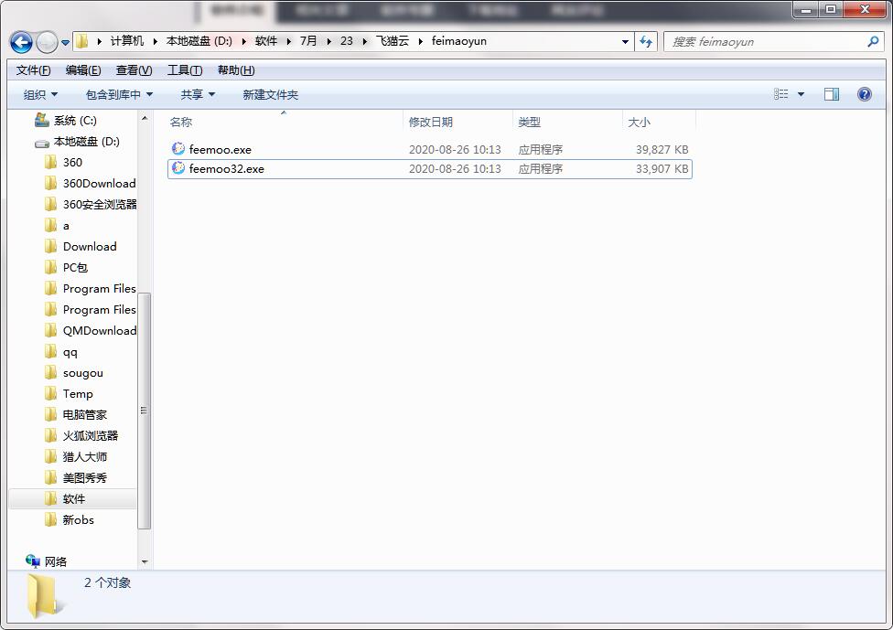The height and width of the screenshot is (630, 893).
Task: Select 系统 (C:) drive in tree
Action: pos(75,120)
